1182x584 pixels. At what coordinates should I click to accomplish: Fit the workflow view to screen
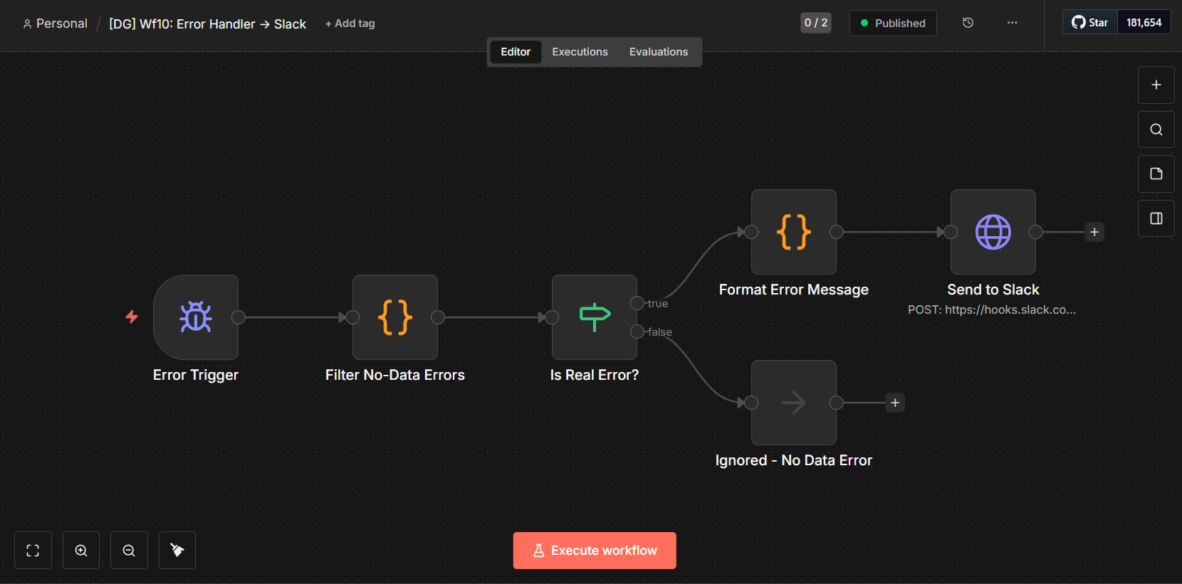tap(33, 551)
